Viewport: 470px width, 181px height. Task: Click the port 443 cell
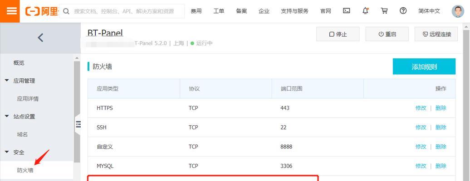tap(285, 108)
